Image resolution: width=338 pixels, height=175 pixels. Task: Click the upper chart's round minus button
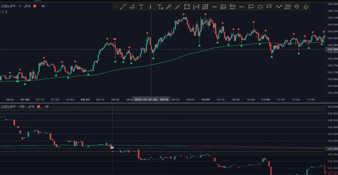[43, 6]
